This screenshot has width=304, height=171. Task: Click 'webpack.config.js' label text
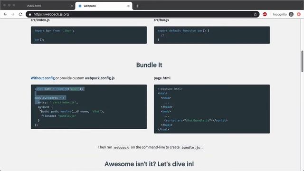click(100, 78)
